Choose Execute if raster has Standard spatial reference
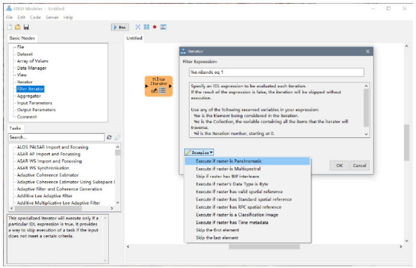The height and width of the screenshot is (268, 416). tap(247, 199)
